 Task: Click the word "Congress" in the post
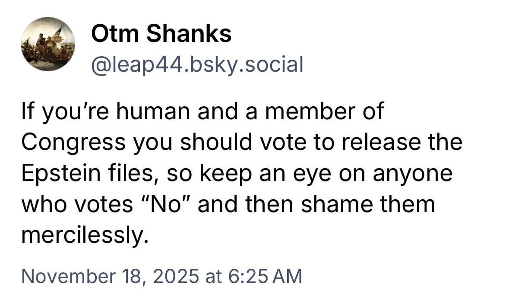[x=74, y=143]
